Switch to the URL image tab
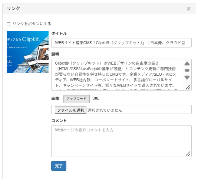The image size is (198, 183). pos(96,99)
